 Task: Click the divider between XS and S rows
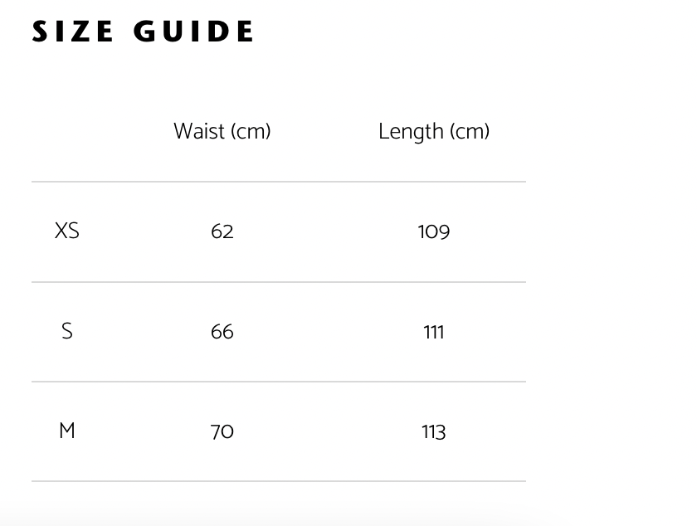[x=279, y=282]
